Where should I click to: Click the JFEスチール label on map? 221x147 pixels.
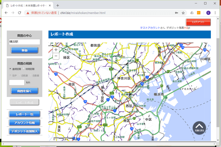188,89
